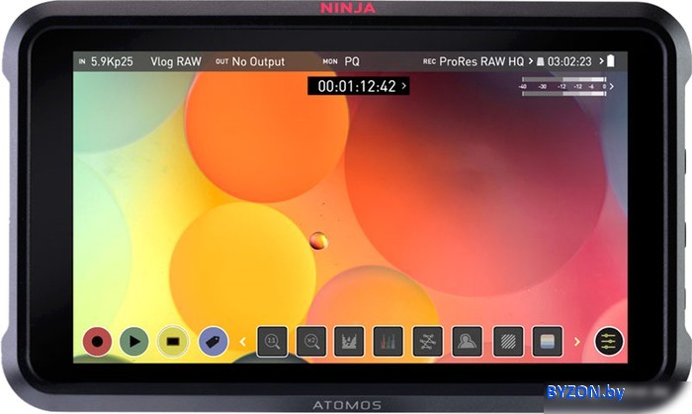The image size is (692, 414).
Task: Tap the yellow Monitor mode button
Action: (173, 341)
